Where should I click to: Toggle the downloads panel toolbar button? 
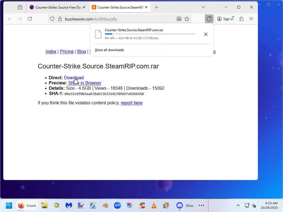coord(209,19)
